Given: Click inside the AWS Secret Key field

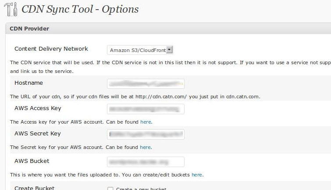Looking at the screenshot, I should click(146, 135).
